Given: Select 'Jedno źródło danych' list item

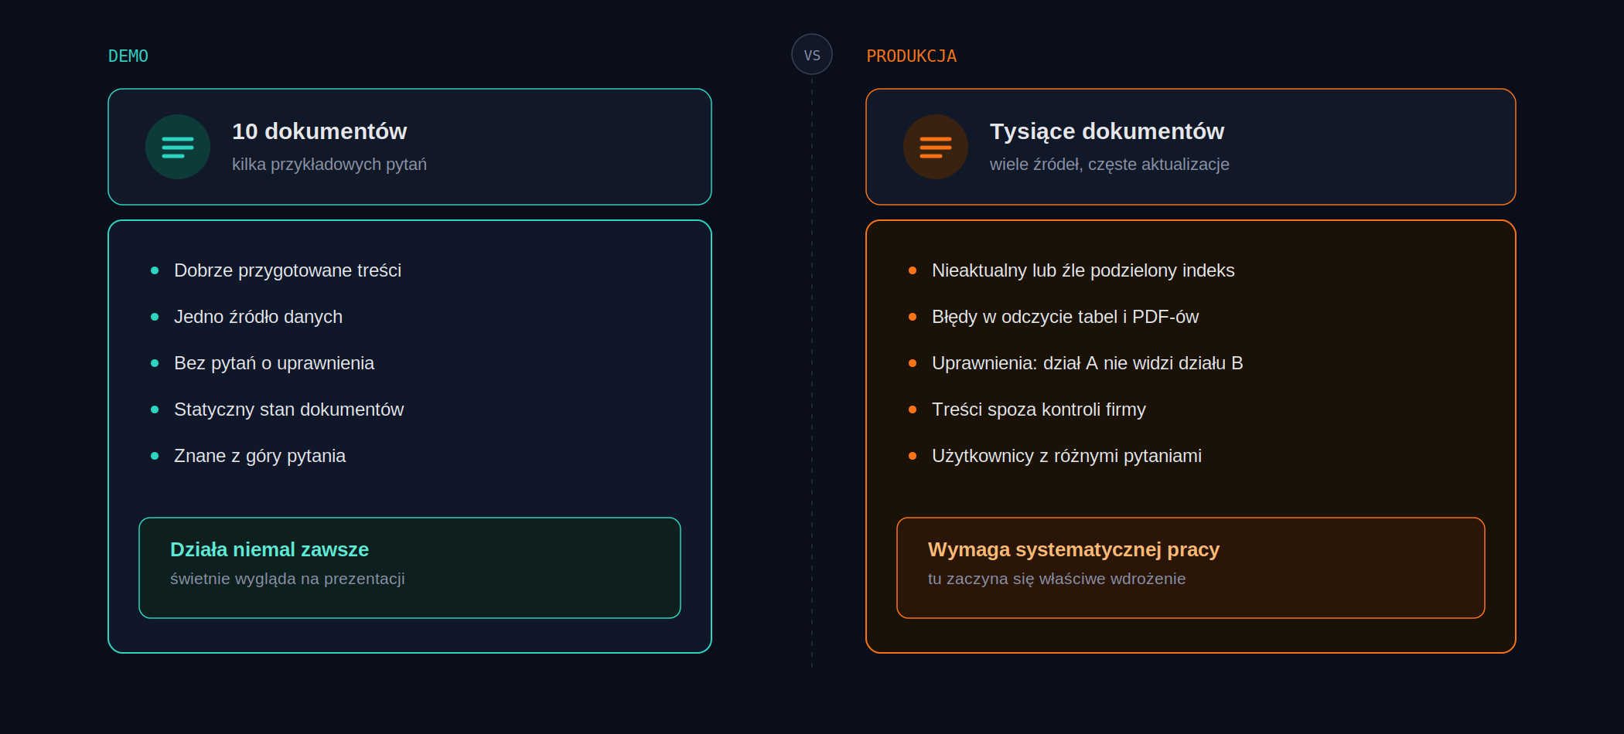Looking at the screenshot, I should coord(258,317).
